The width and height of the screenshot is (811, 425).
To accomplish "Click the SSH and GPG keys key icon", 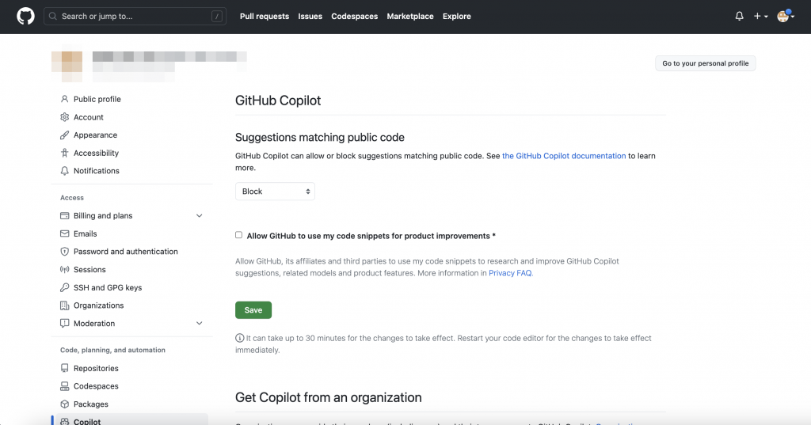I will (65, 287).
